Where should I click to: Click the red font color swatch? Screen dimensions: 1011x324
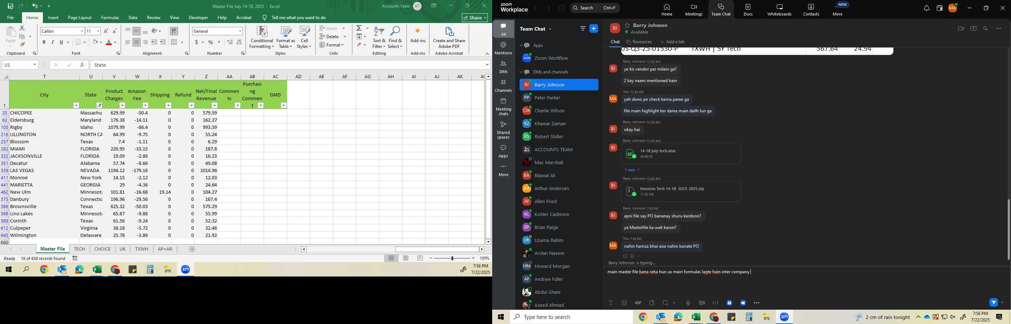tap(109, 42)
